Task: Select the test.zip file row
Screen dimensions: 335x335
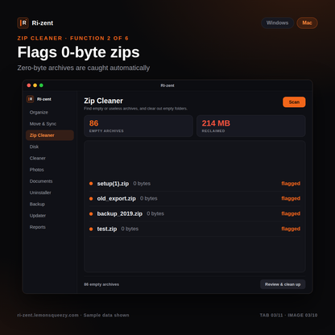Action: coord(195,229)
